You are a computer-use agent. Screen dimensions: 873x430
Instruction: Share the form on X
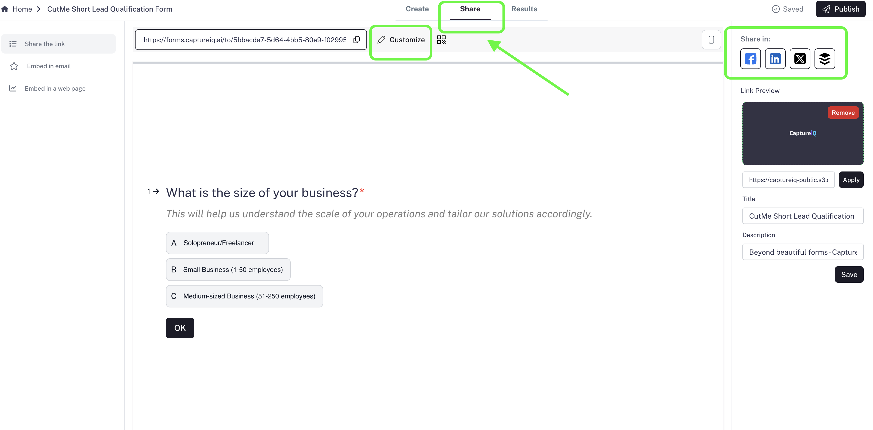coord(800,58)
